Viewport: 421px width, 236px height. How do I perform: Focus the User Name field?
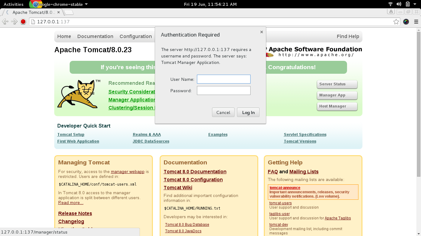(x=223, y=79)
